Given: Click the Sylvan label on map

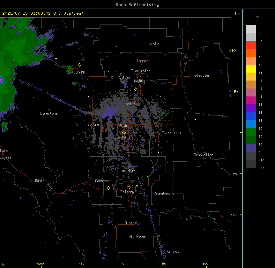Looking at the screenshot, I should (x=124, y=78).
